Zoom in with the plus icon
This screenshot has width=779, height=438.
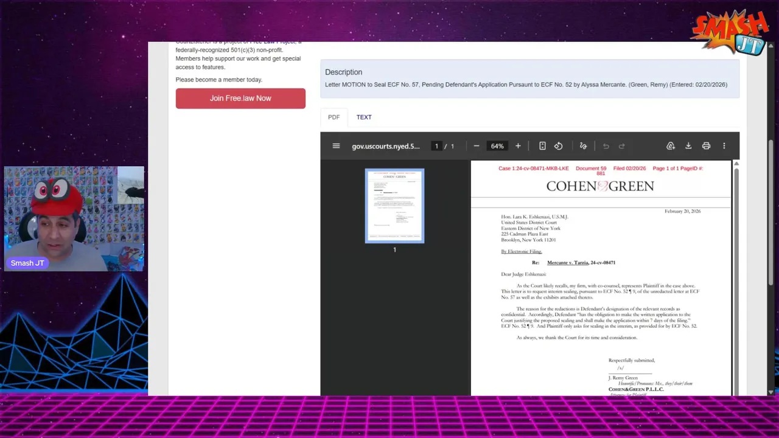click(x=518, y=146)
